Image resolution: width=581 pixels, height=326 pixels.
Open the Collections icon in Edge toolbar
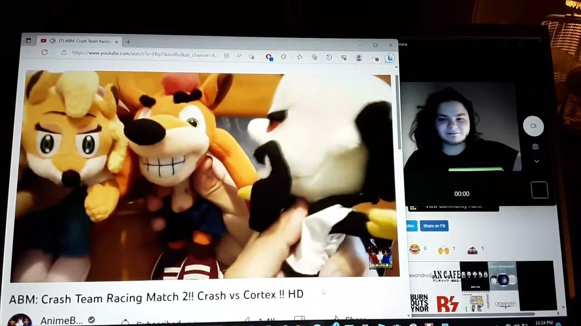tap(314, 58)
